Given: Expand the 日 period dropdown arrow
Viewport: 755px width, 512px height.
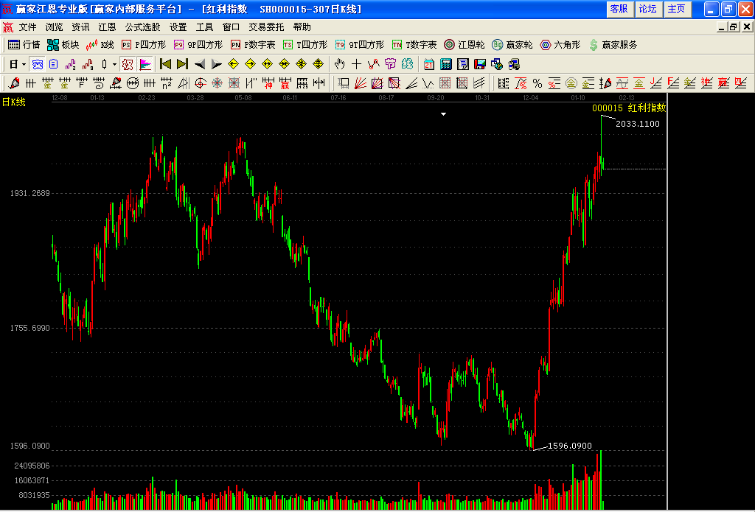Looking at the screenshot, I should coord(24,64).
